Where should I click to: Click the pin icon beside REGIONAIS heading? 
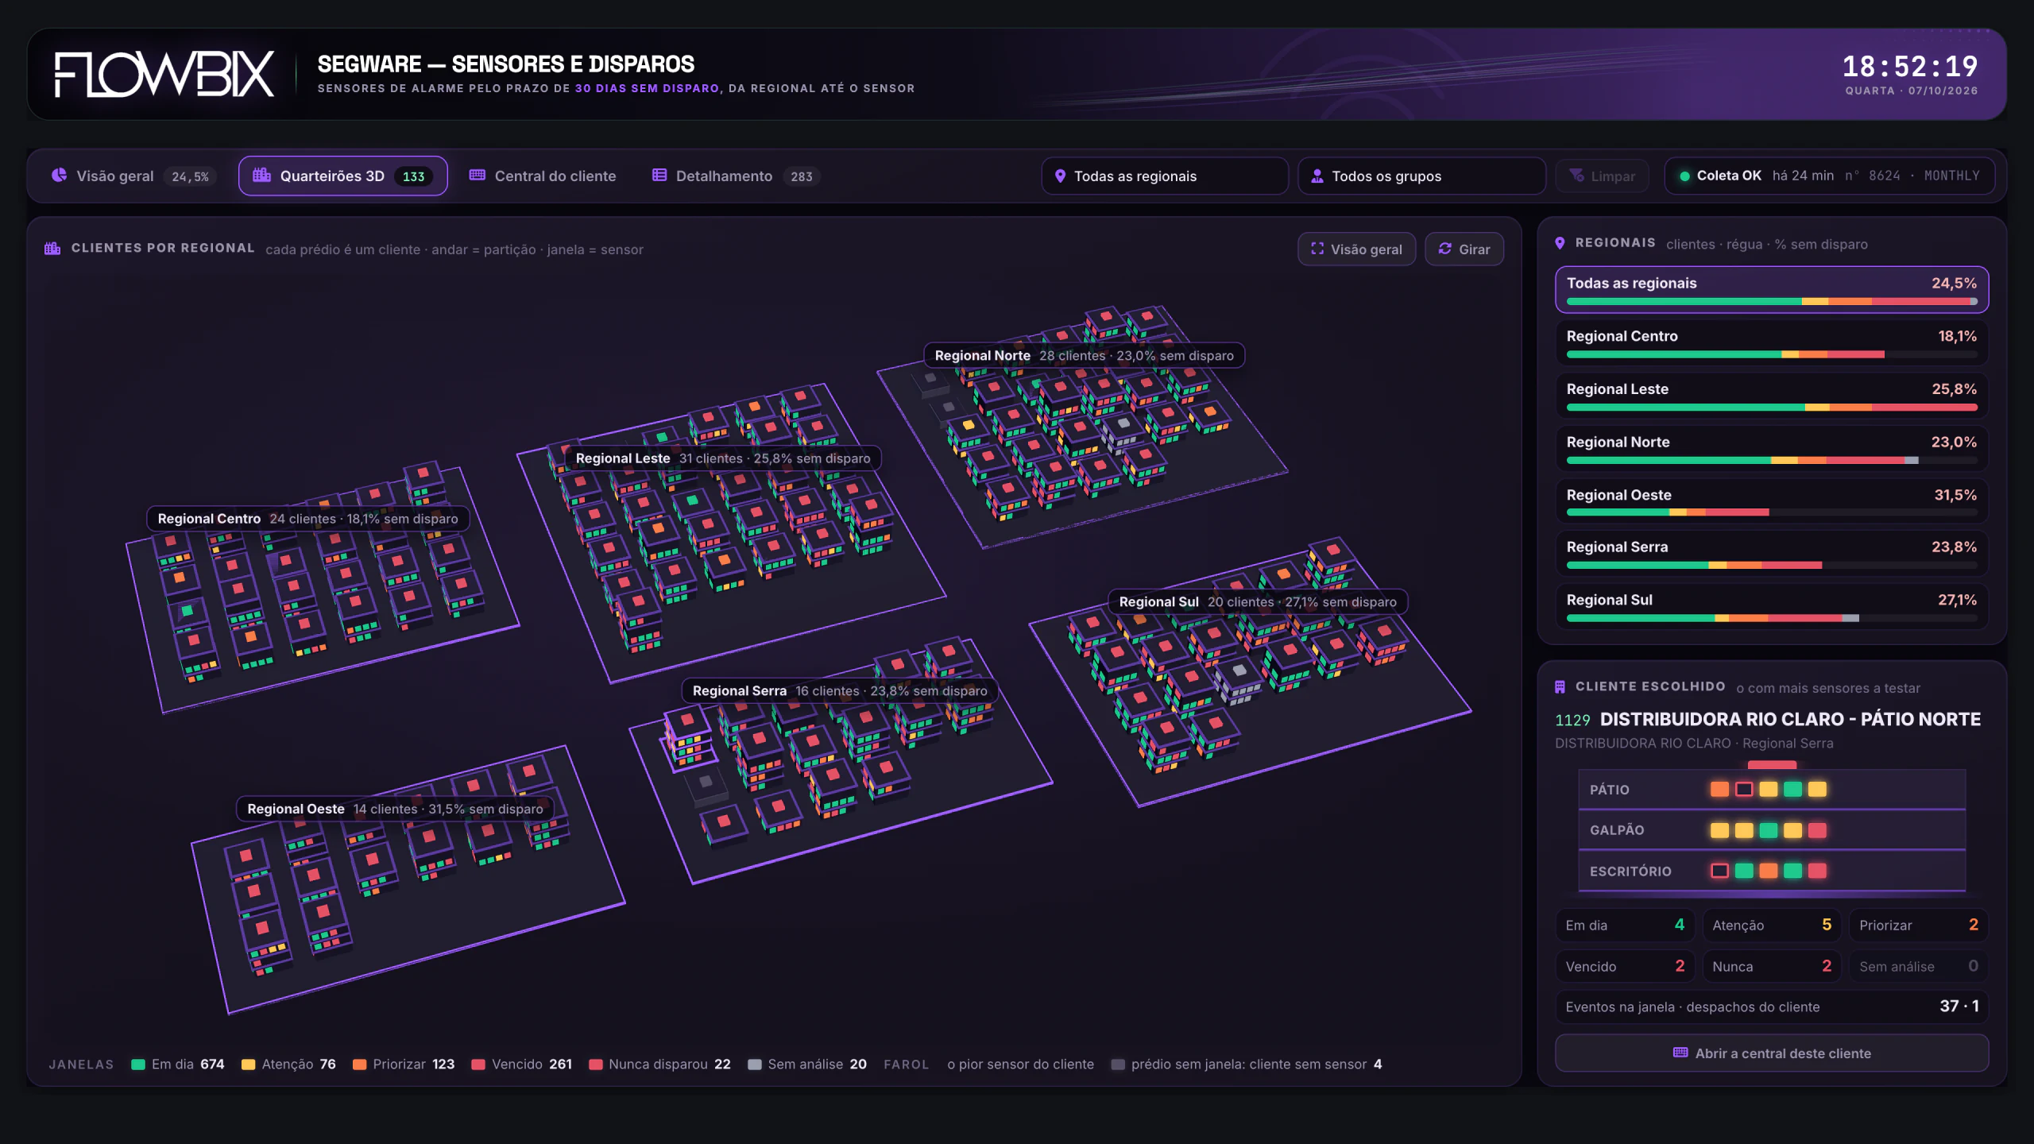pos(1560,243)
